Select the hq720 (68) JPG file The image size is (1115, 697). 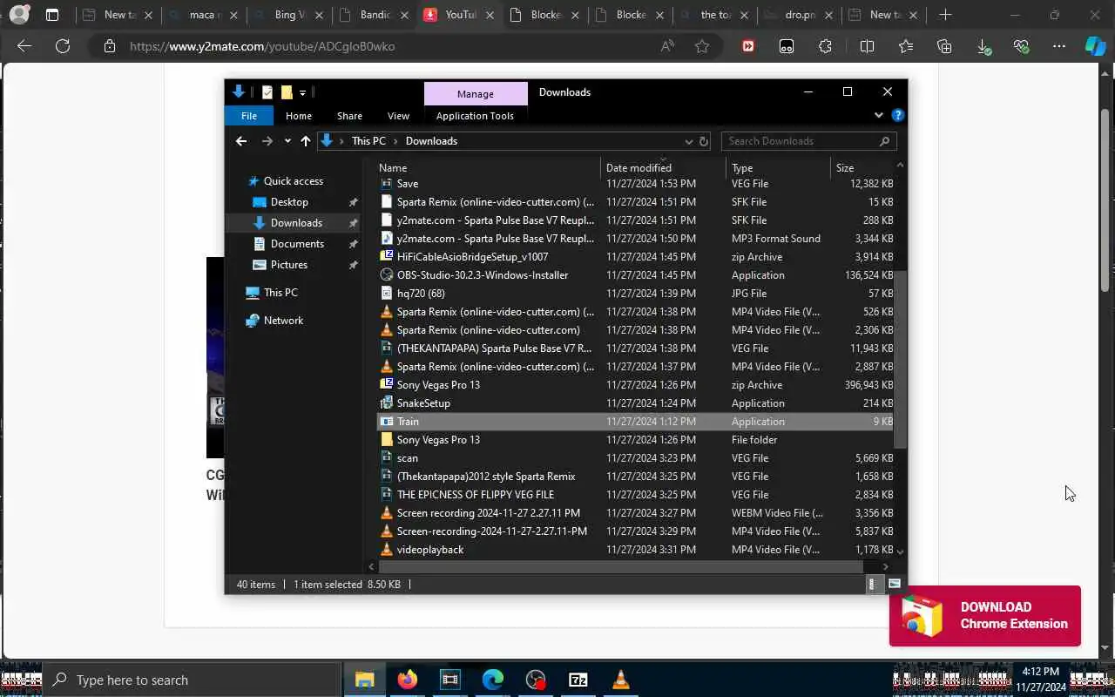(421, 294)
